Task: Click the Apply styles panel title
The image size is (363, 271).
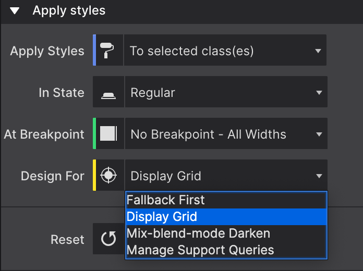Action: (x=69, y=10)
